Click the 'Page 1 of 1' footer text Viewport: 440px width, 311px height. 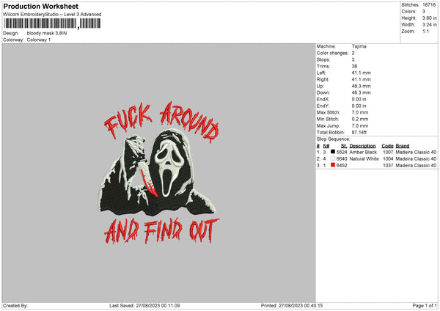pyautogui.click(x=425, y=305)
